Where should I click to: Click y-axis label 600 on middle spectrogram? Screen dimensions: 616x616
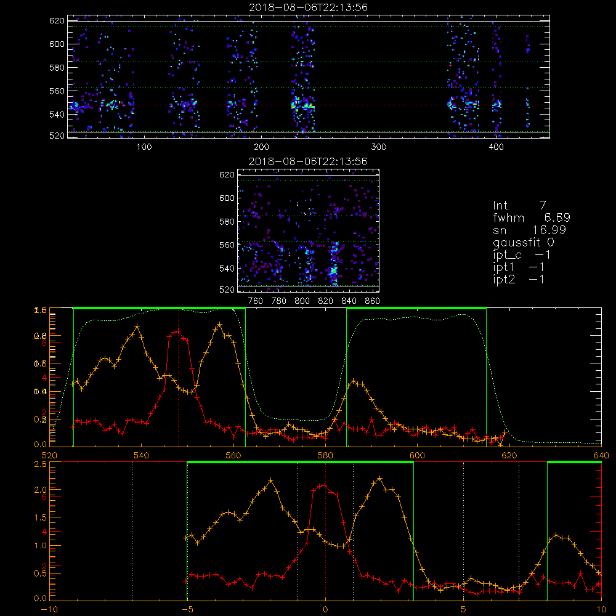pos(227,198)
